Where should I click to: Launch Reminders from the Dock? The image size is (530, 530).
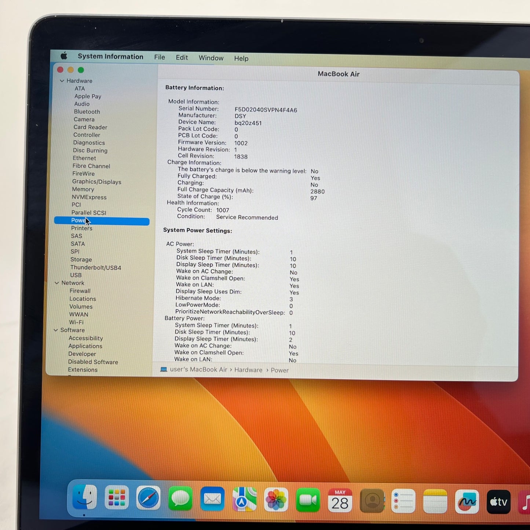[403, 501]
